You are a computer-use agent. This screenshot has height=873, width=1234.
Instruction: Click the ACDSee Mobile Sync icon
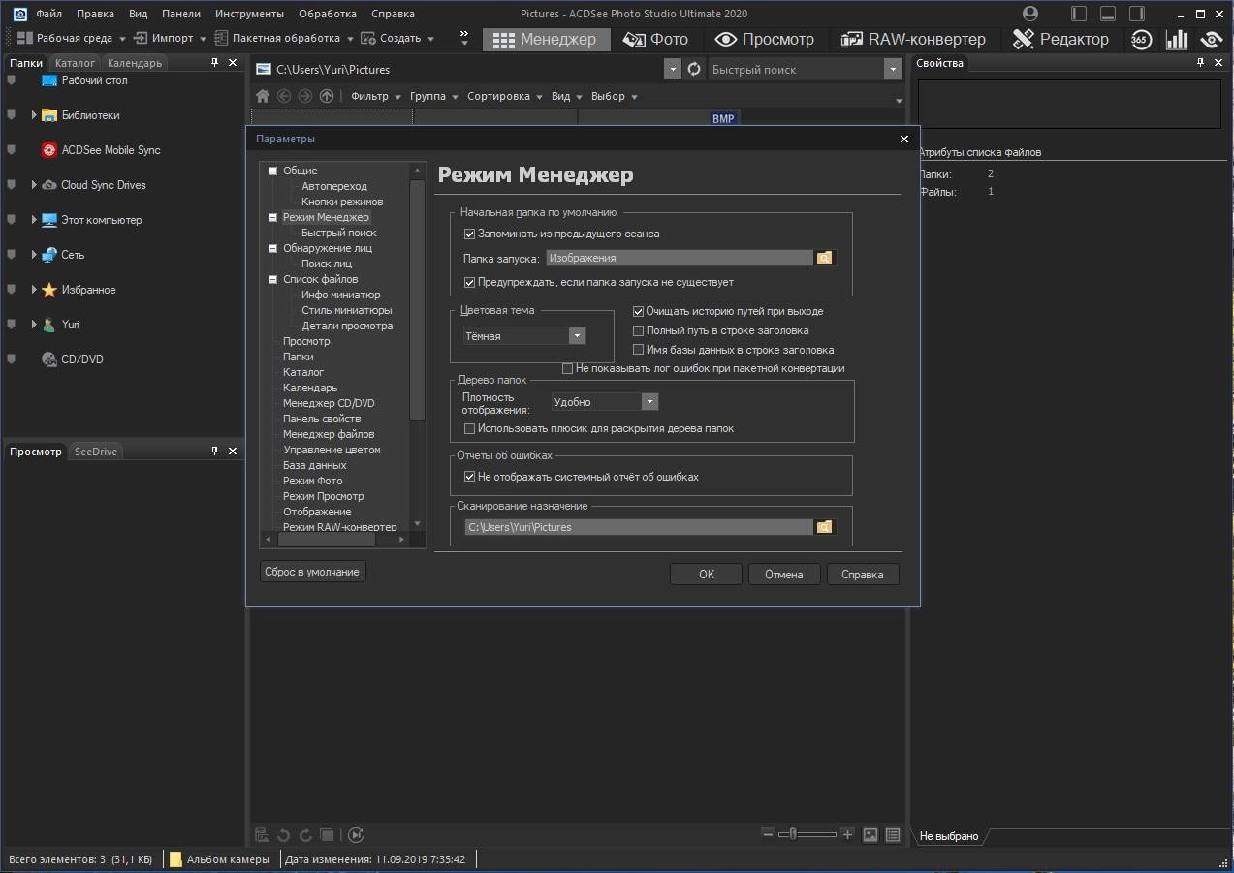coord(49,150)
